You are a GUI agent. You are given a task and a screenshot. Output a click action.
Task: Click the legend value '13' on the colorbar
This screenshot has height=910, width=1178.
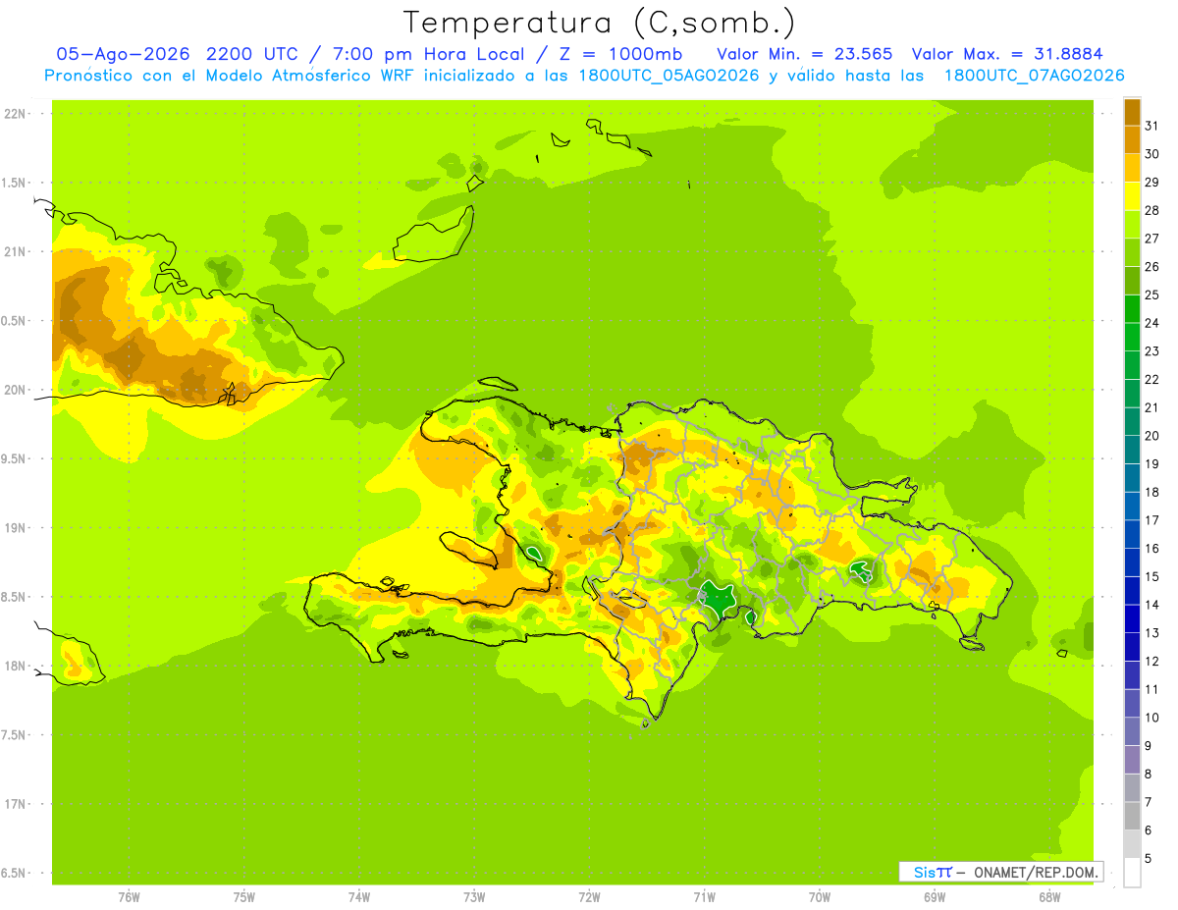(x=1152, y=633)
